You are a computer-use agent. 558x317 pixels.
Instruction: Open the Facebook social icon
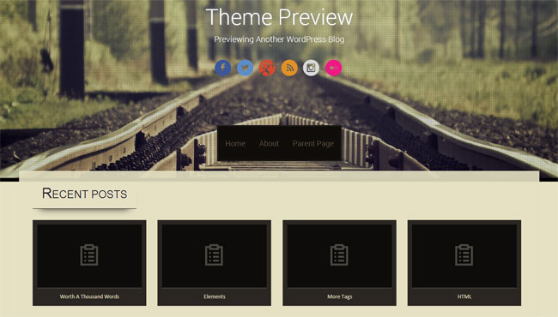[223, 68]
